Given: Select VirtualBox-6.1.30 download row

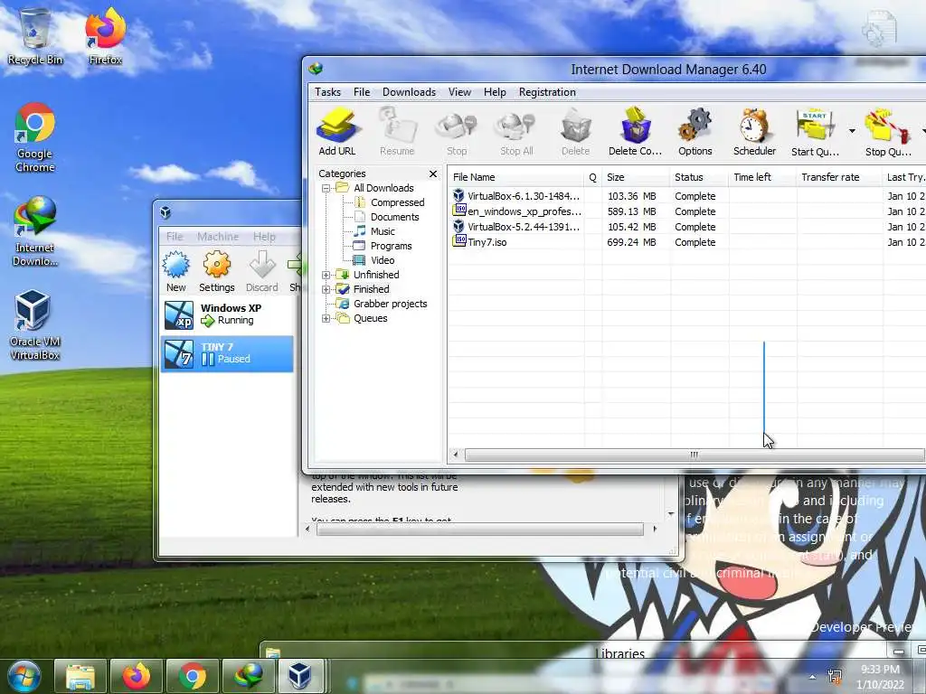Looking at the screenshot, I should tap(686, 196).
